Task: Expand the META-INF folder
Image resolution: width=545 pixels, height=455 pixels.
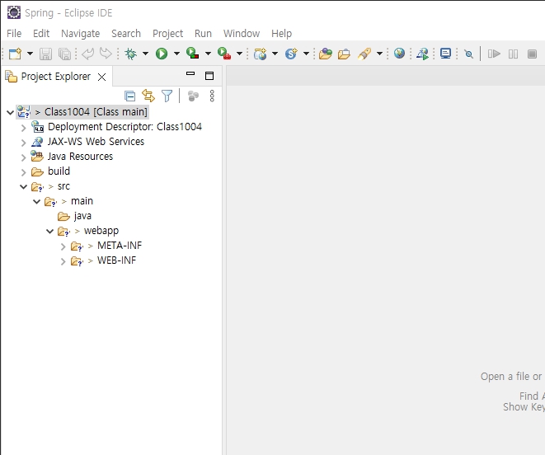Action: coord(63,246)
